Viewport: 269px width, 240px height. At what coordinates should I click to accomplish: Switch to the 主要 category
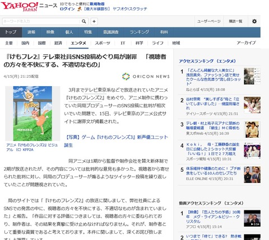coord(9,43)
